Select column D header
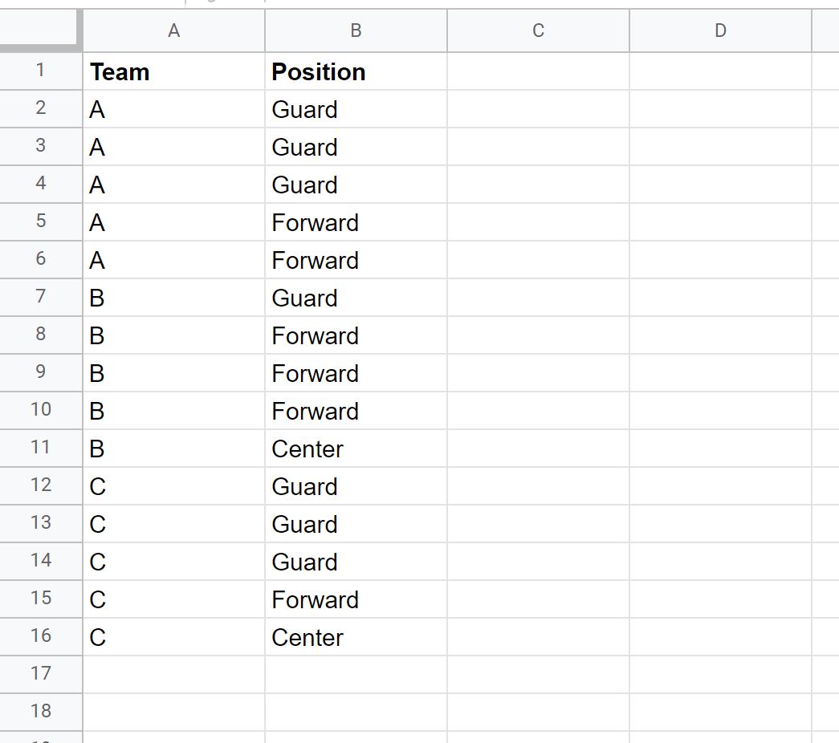839x743 pixels. coord(721,30)
